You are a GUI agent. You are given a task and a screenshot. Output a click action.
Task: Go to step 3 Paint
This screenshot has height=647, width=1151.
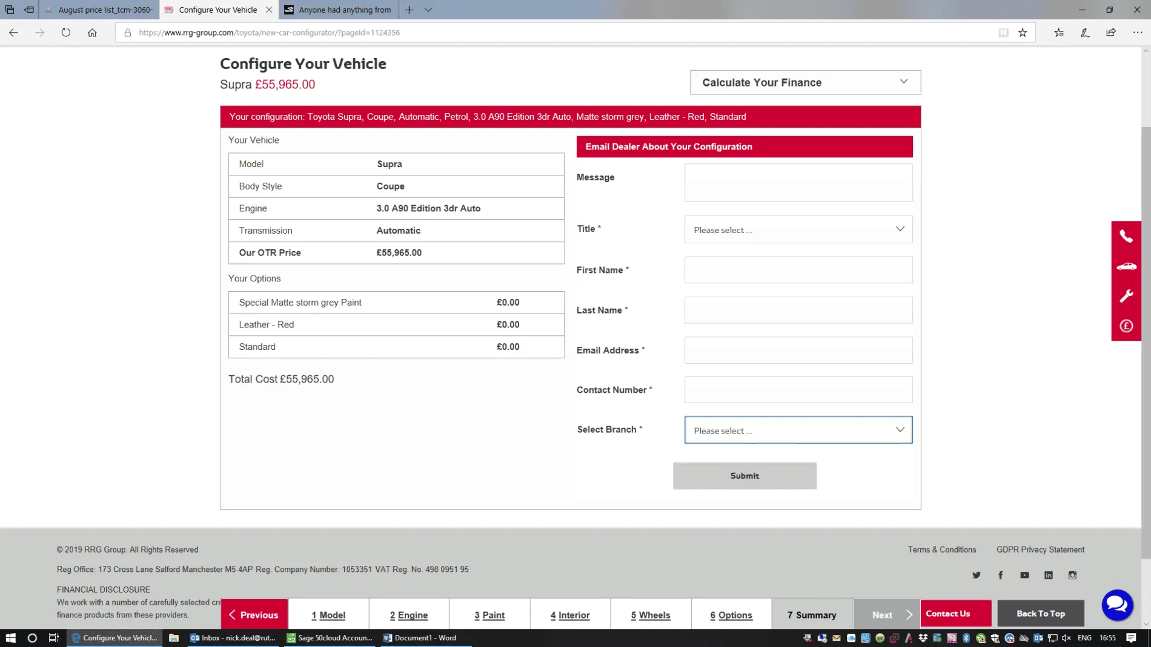(x=489, y=614)
